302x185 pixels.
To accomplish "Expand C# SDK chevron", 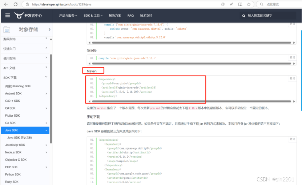I will (46, 108).
